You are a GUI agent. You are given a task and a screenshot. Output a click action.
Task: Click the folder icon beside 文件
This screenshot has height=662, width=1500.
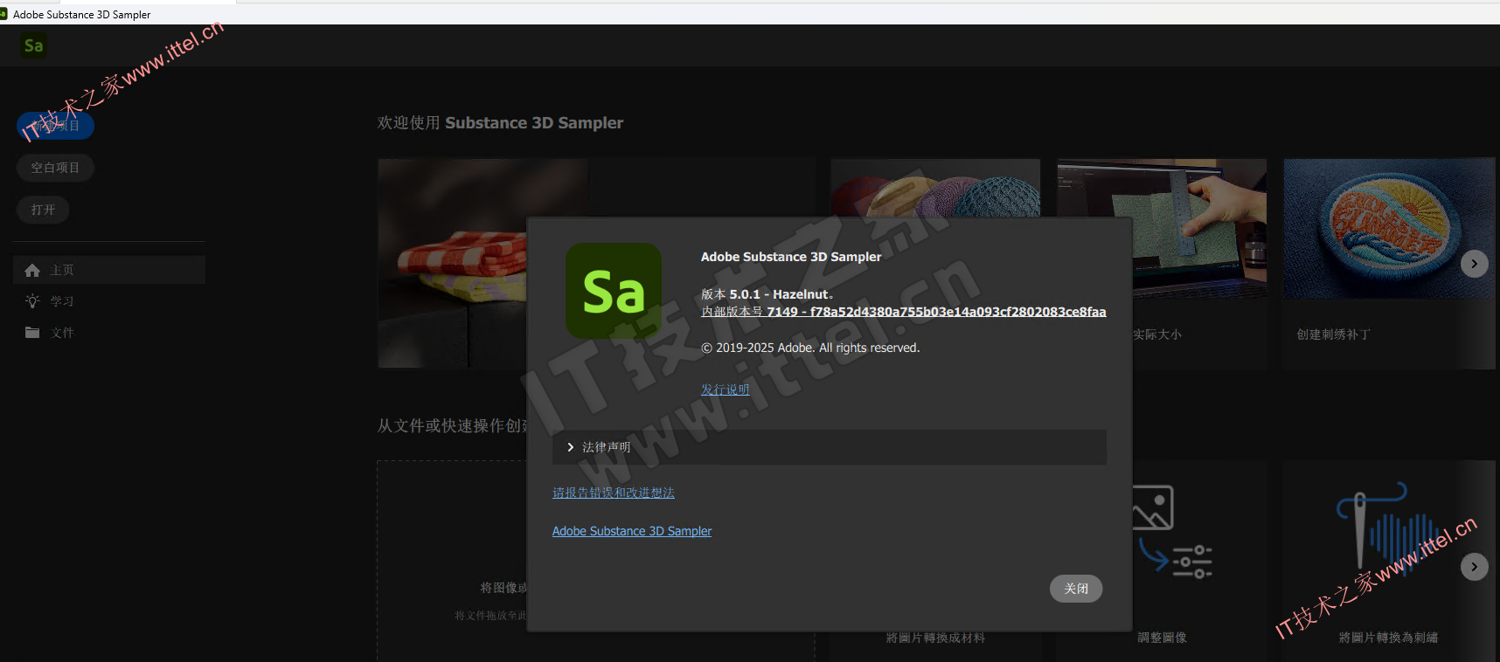point(32,333)
